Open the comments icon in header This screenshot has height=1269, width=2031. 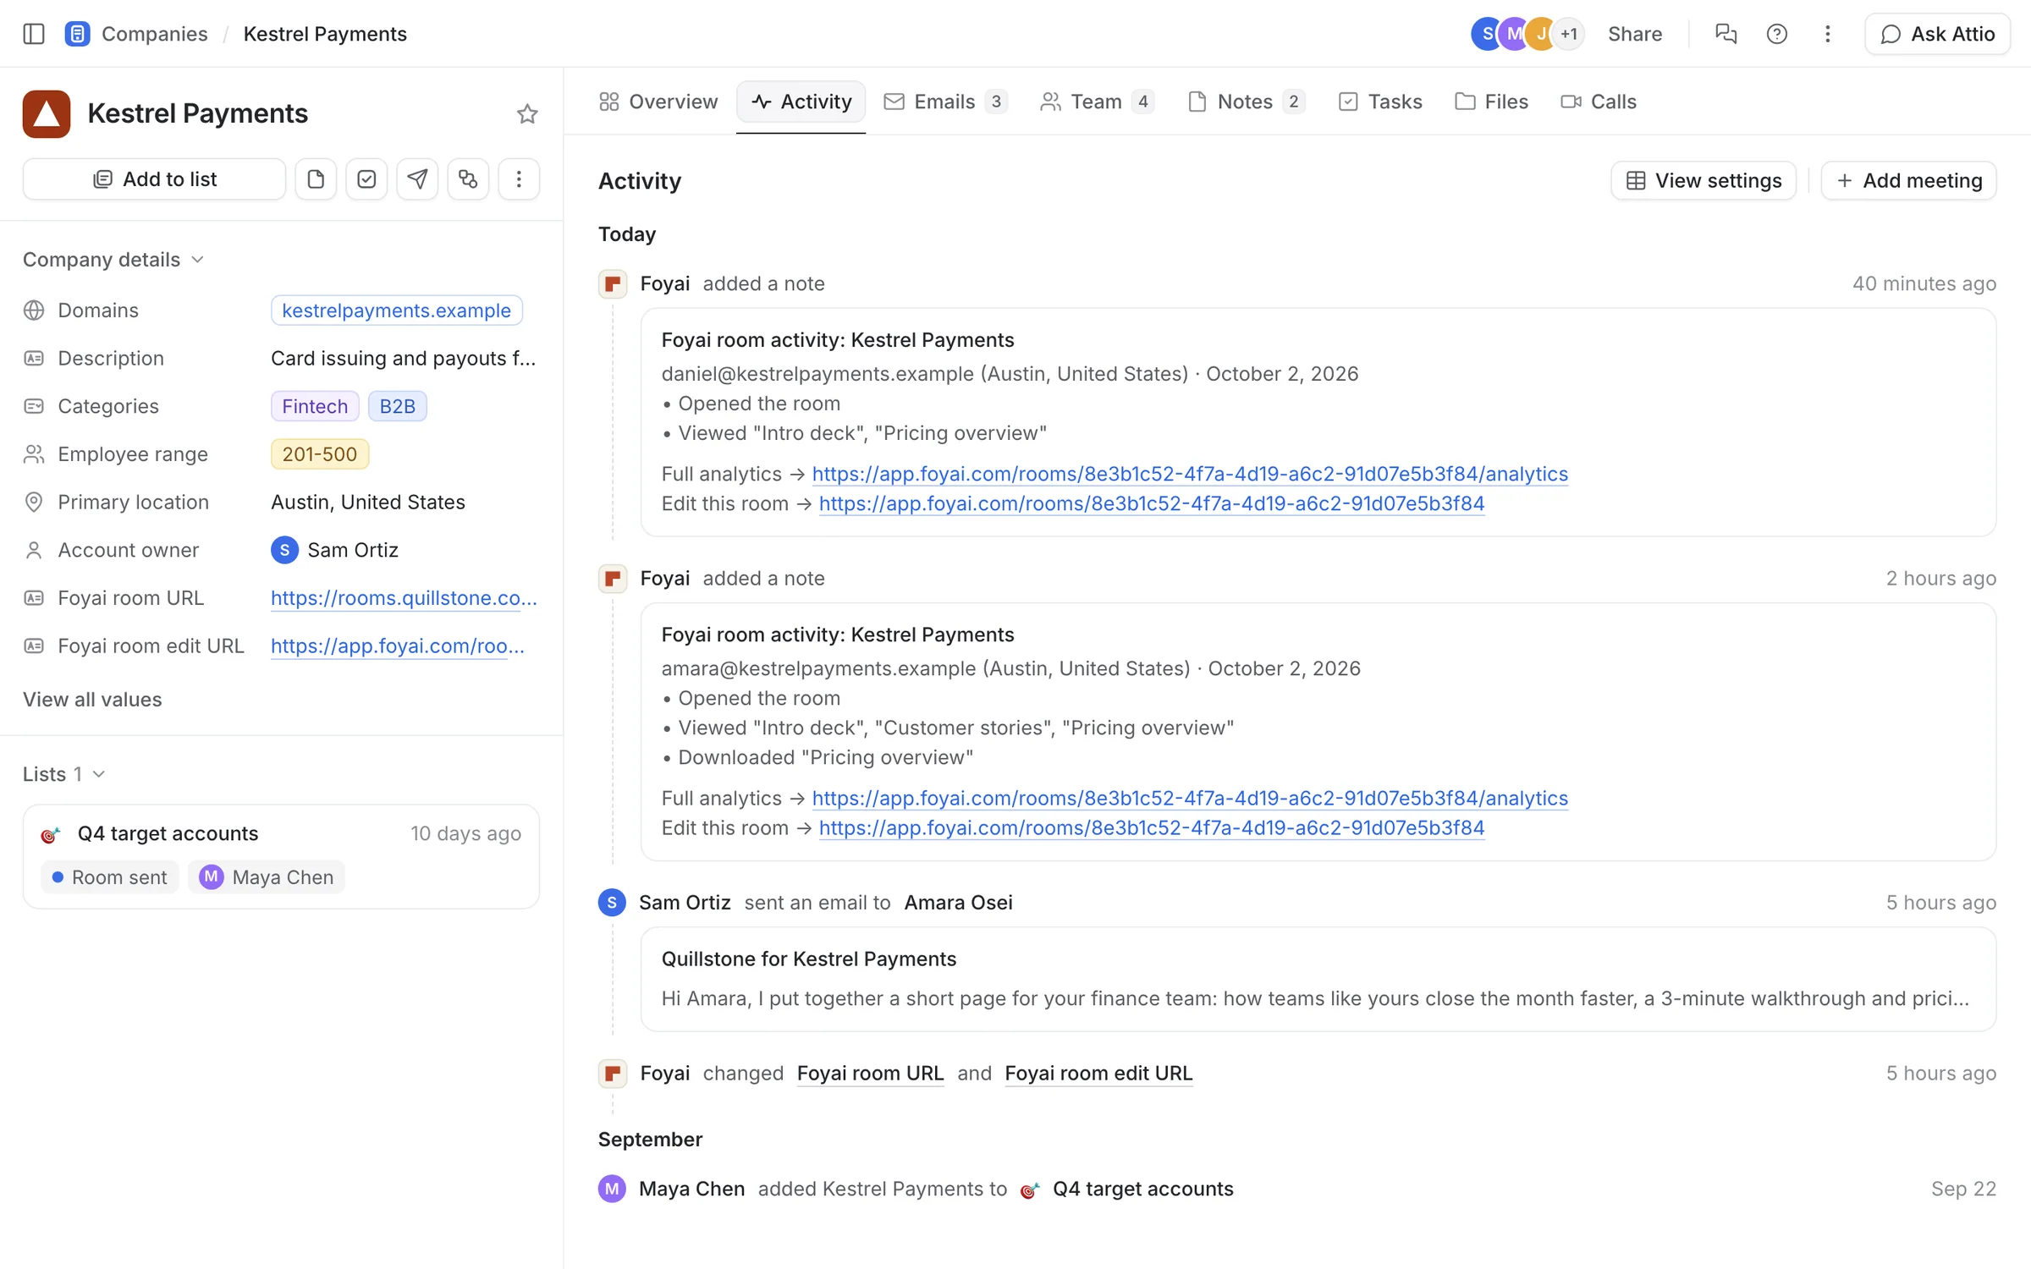[x=1726, y=34]
